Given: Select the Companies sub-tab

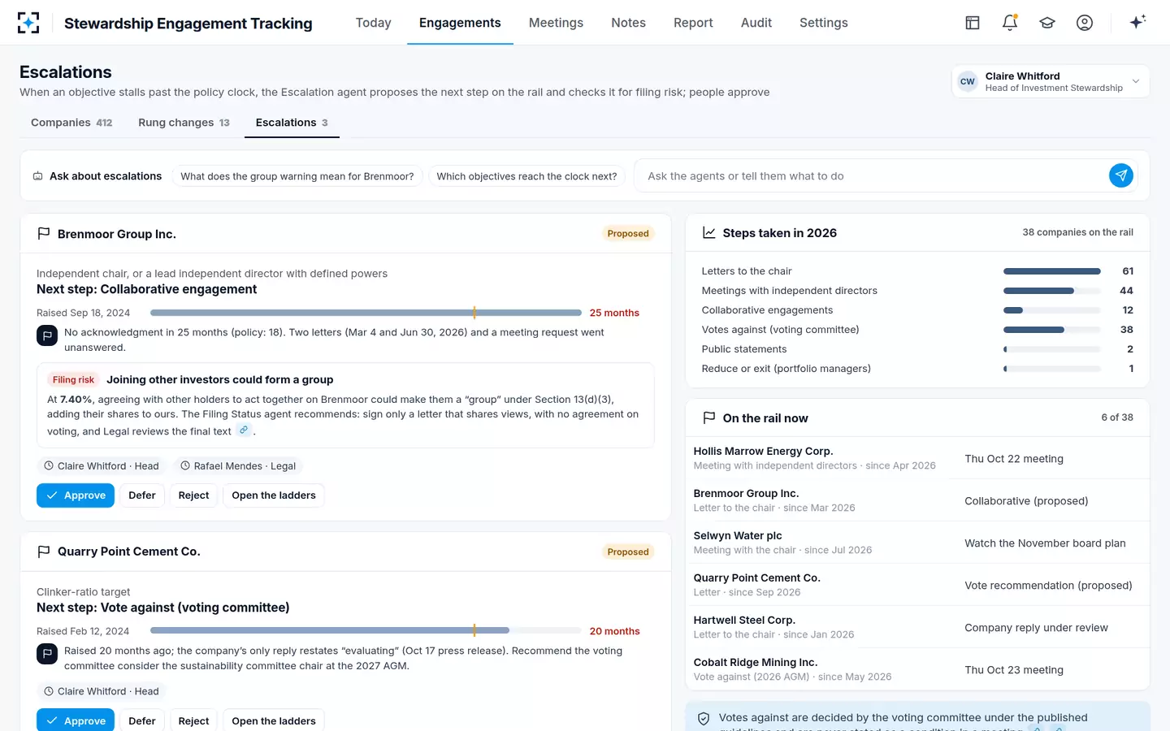Looking at the screenshot, I should tap(71, 123).
